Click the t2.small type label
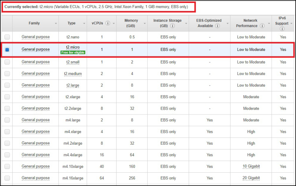The width and height of the screenshot is (296, 186). coord(73,62)
